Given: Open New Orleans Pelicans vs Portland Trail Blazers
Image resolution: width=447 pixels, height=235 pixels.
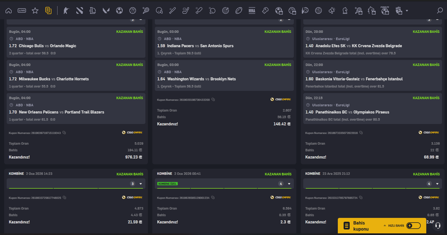Looking at the screenshot, I should point(61,112).
